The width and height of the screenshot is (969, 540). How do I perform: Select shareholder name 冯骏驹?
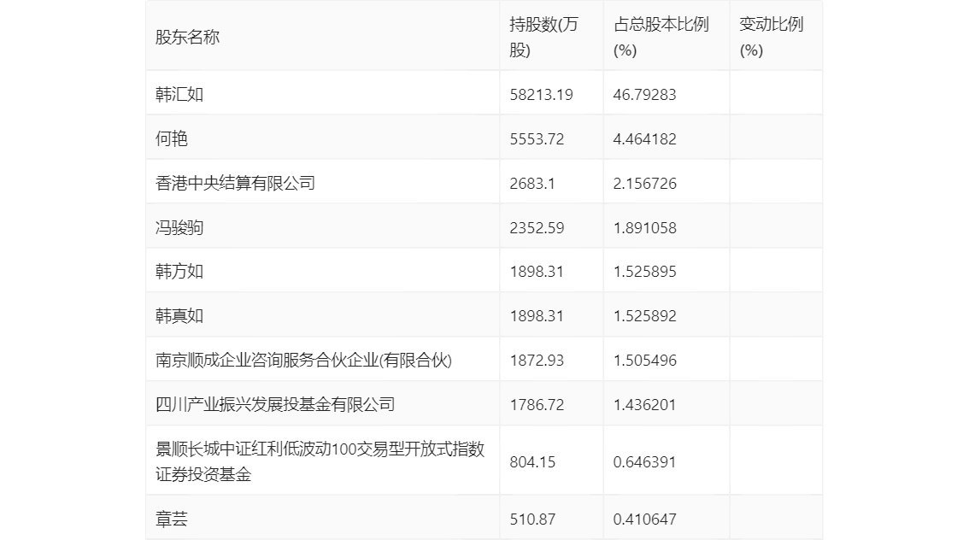pyautogui.click(x=179, y=228)
